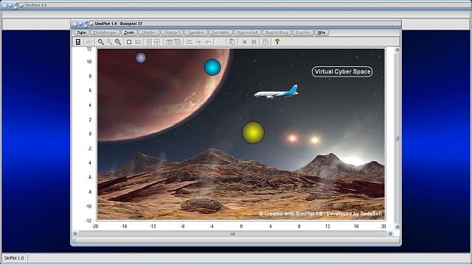Open the Objekte II menu
The image size is (472, 265).
172,32
